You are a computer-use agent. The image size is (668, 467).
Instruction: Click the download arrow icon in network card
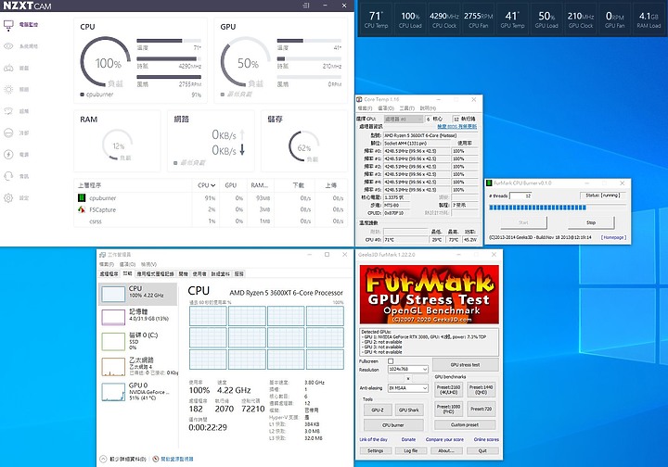(x=242, y=150)
